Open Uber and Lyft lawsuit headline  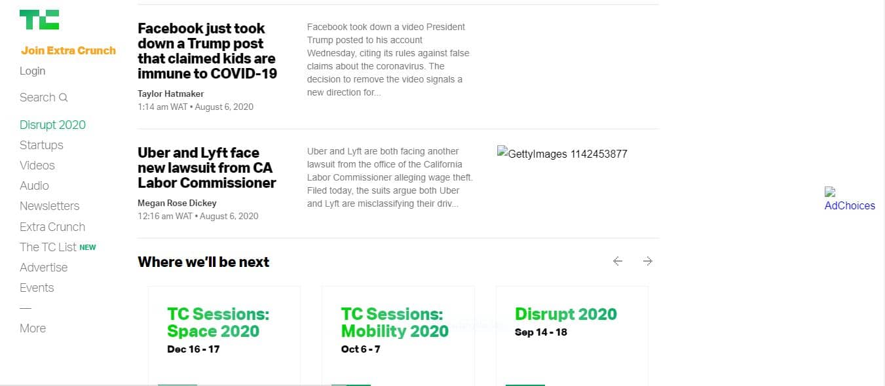click(207, 168)
